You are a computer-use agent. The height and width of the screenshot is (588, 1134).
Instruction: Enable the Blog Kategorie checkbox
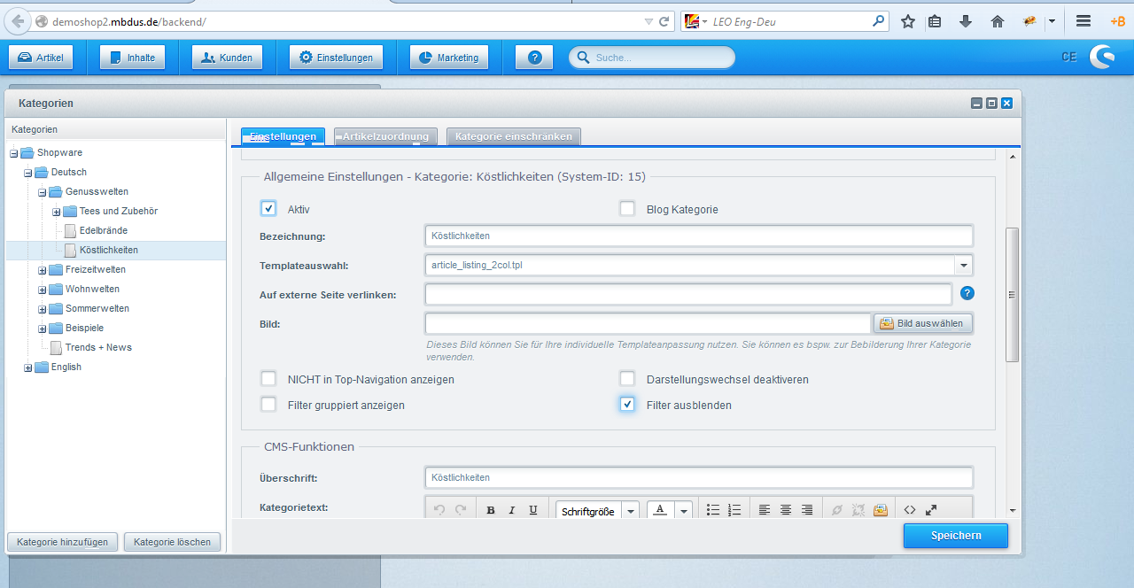tap(627, 209)
